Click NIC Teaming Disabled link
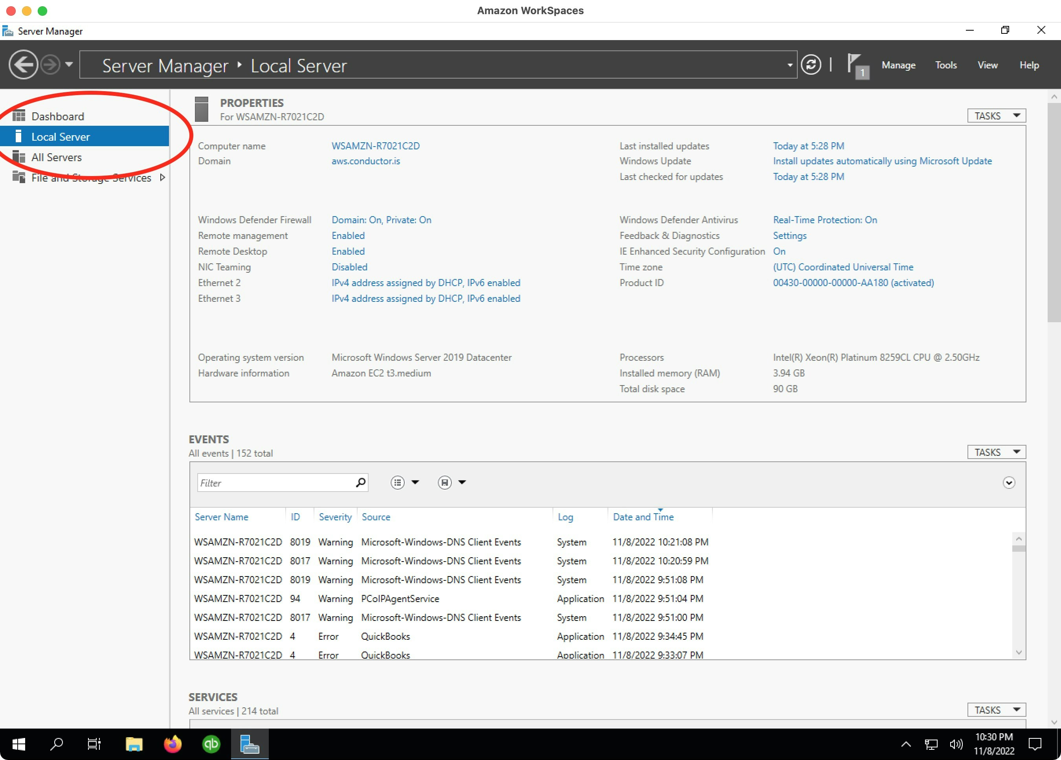This screenshot has width=1061, height=760. click(349, 267)
